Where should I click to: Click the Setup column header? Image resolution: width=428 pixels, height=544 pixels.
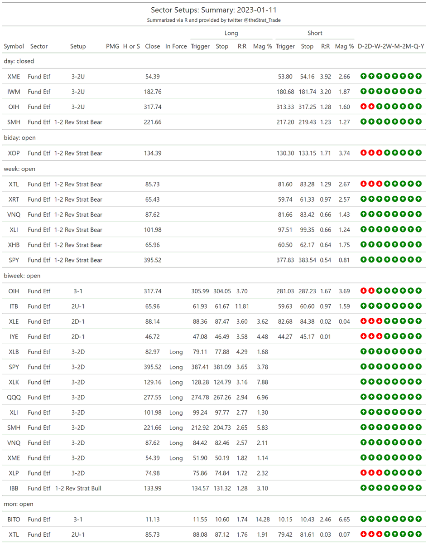[78, 46]
